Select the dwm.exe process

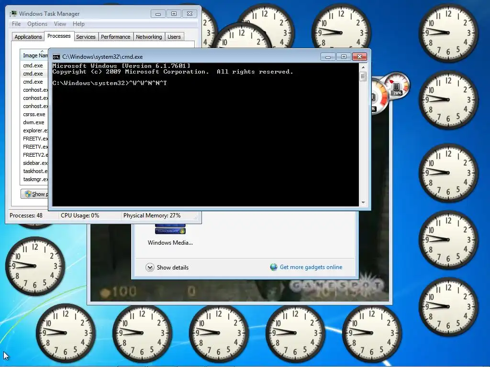(x=33, y=122)
